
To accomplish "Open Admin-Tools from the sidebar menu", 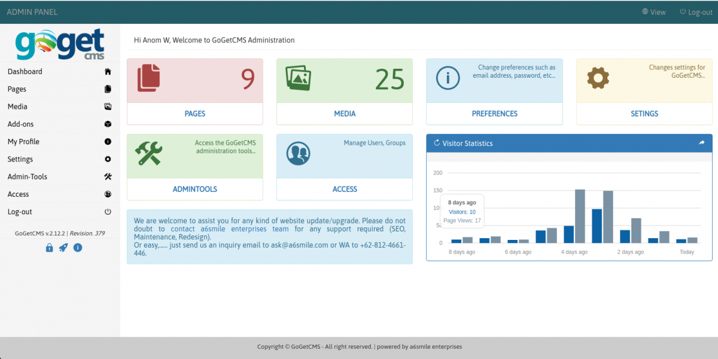I will point(28,177).
